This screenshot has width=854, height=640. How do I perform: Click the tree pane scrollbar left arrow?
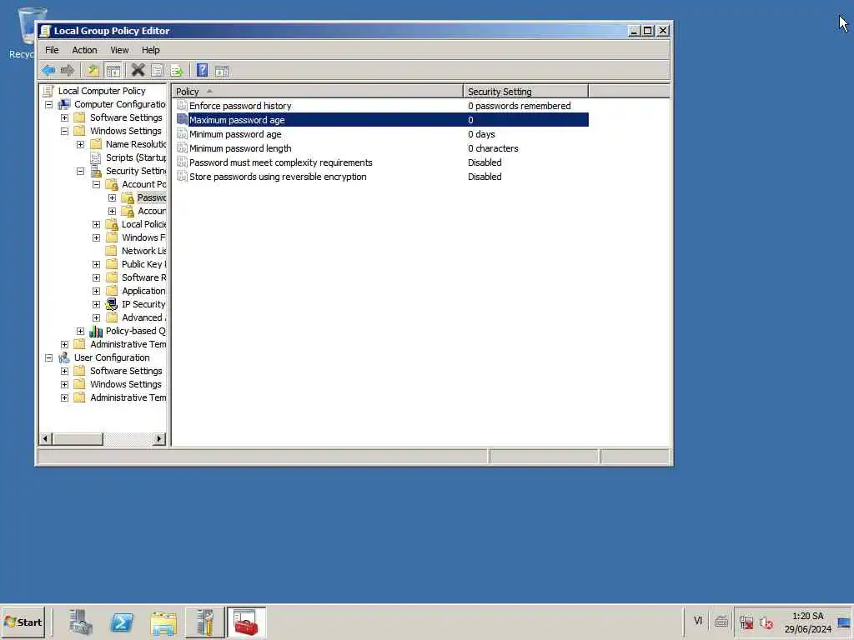click(x=46, y=438)
